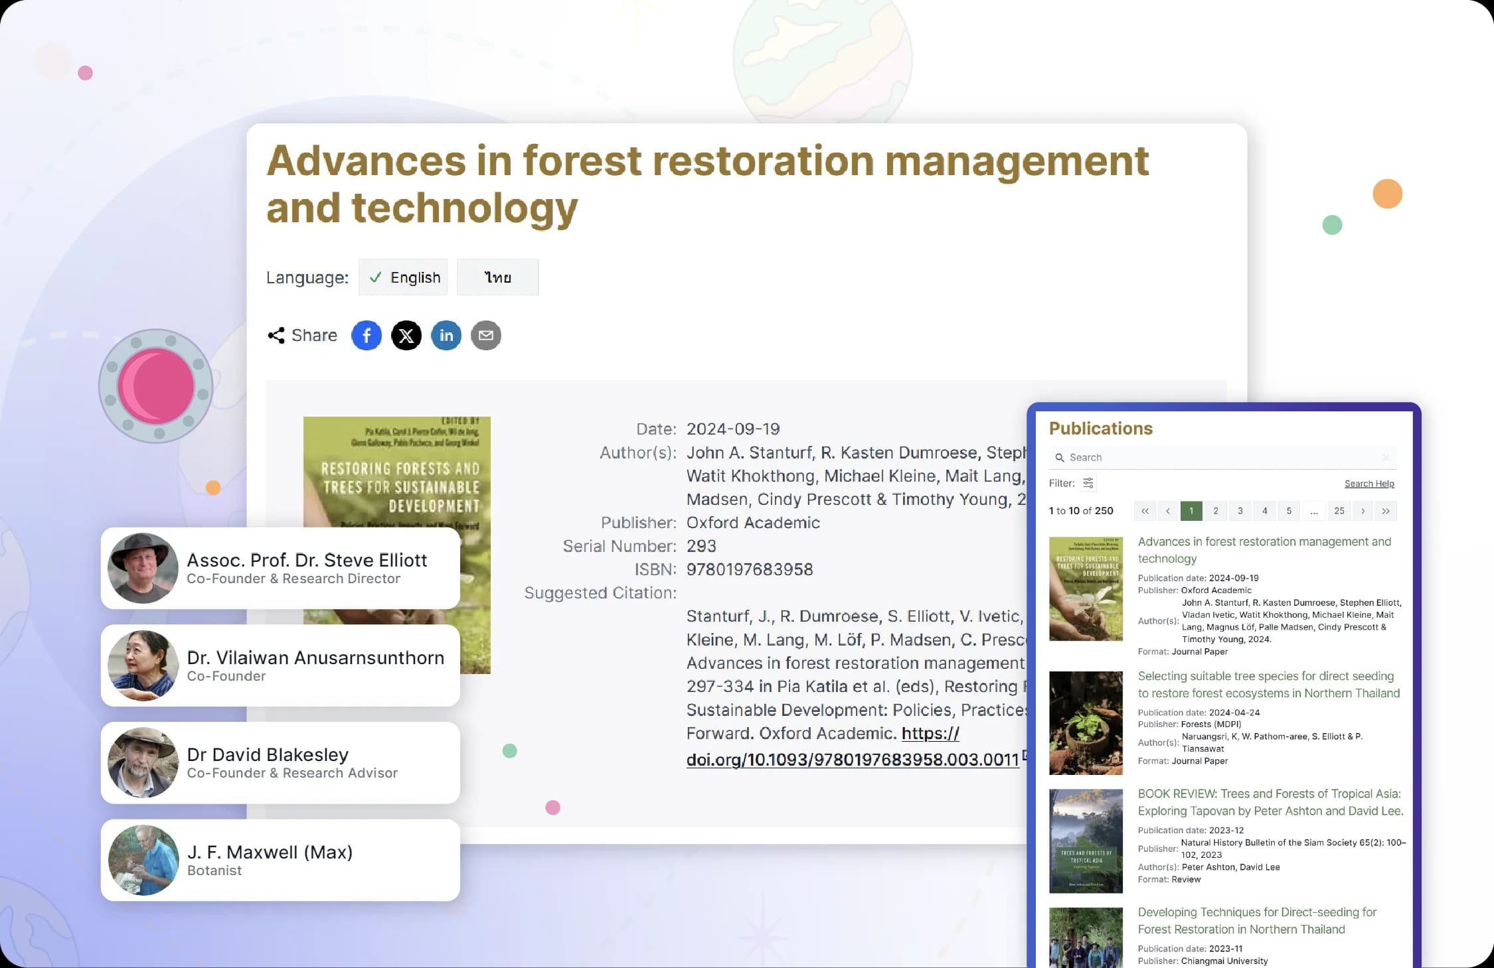Open Assoc. Prof. Dr. Steve Elliott's profile card

click(x=280, y=569)
